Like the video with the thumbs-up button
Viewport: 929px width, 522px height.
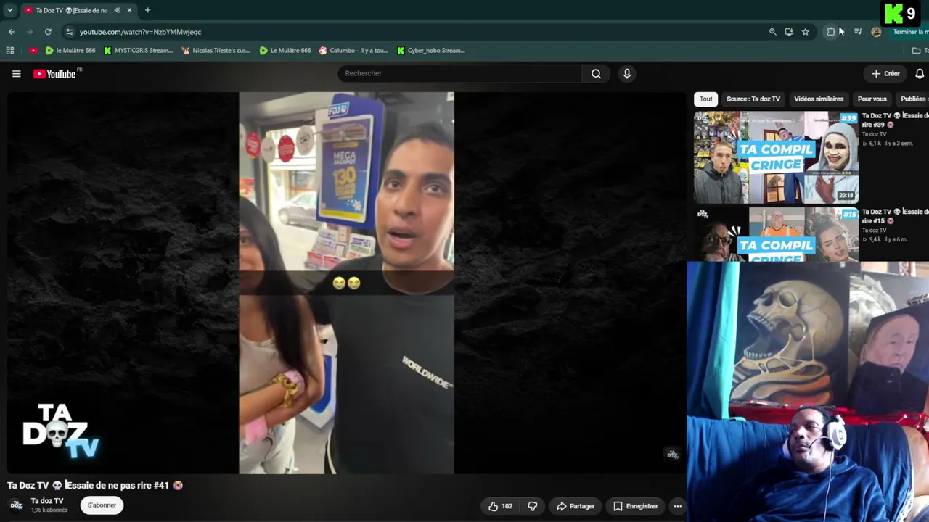500,506
